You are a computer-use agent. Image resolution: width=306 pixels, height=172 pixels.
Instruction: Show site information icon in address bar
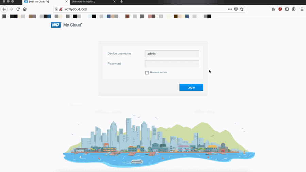(56, 9)
